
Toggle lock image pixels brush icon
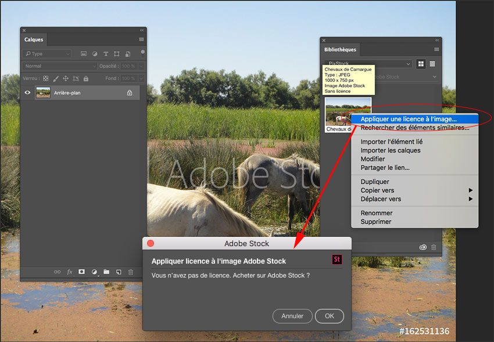56,78
